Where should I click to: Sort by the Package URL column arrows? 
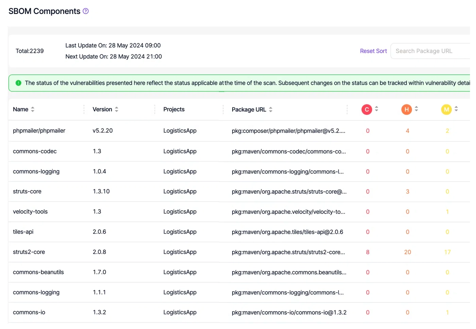pos(271,110)
